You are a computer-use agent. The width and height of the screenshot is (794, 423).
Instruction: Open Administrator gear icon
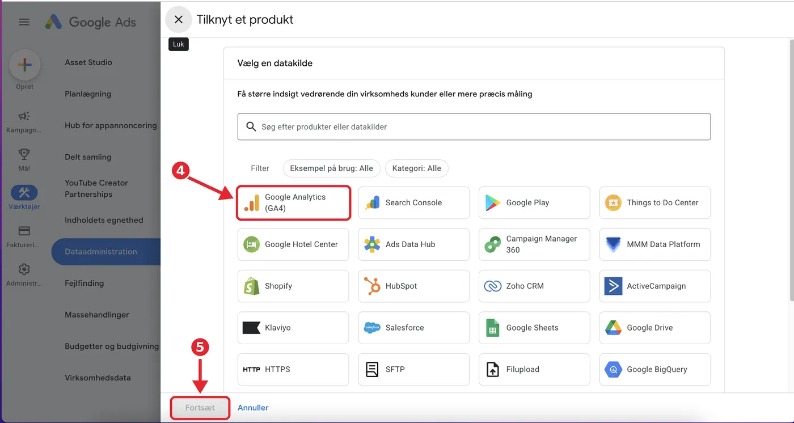24,269
